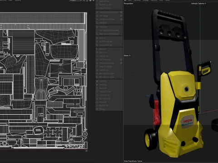The width and height of the screenshot is (218, 163).
Task: Choose Line Up UV
Action: point(109,56)
